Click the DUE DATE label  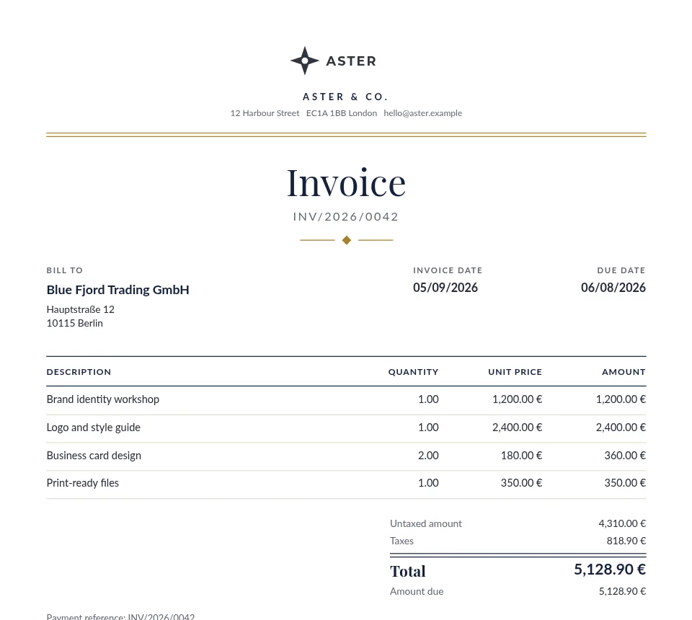(x=621, y=270)
